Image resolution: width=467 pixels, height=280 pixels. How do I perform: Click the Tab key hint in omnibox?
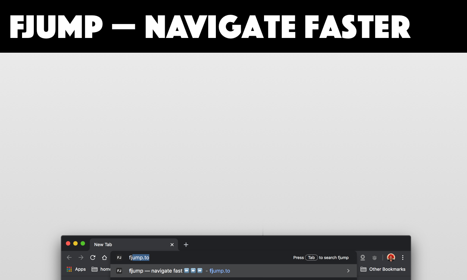pos(311,258)
